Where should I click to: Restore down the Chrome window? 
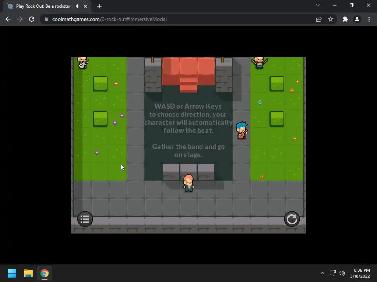(x=352, y=5)
